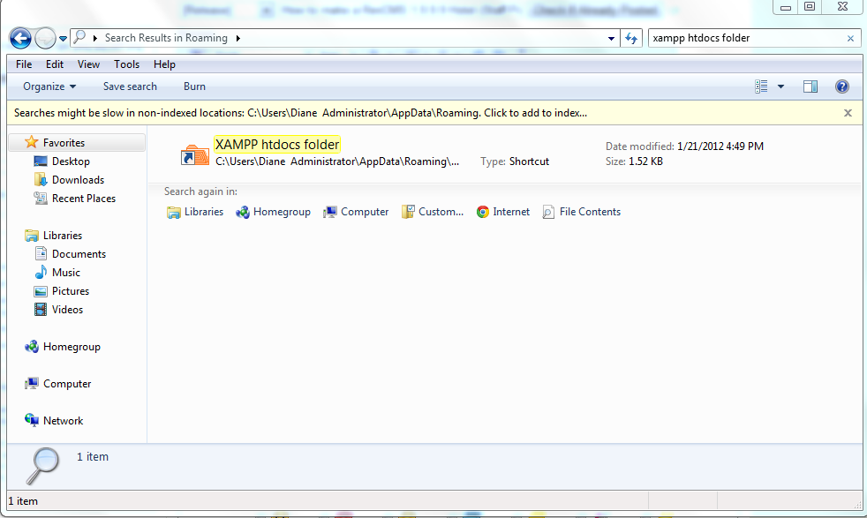Open the Documents library
The image size is (867, 518).
(79, 254)
